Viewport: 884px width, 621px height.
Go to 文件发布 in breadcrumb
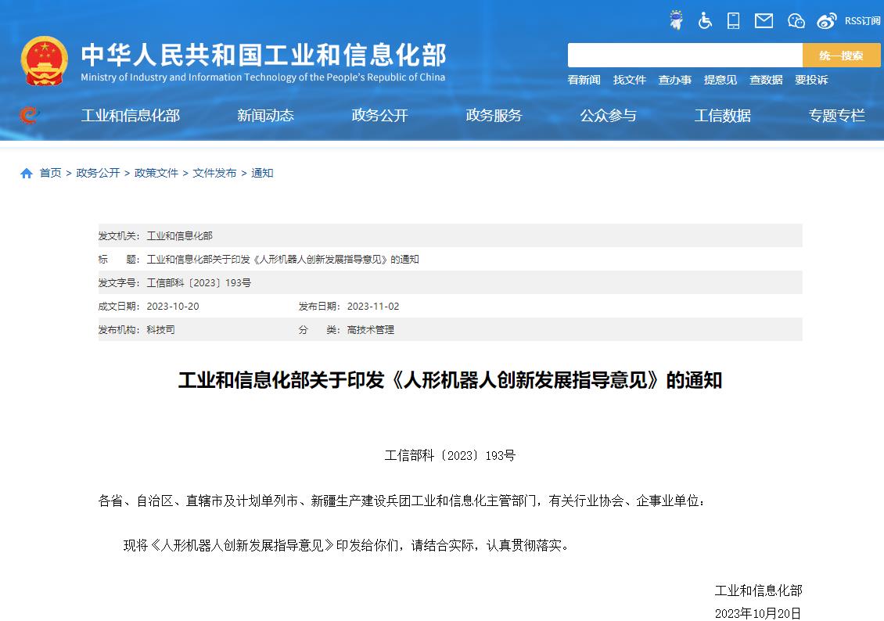click(x=214, y=173)
